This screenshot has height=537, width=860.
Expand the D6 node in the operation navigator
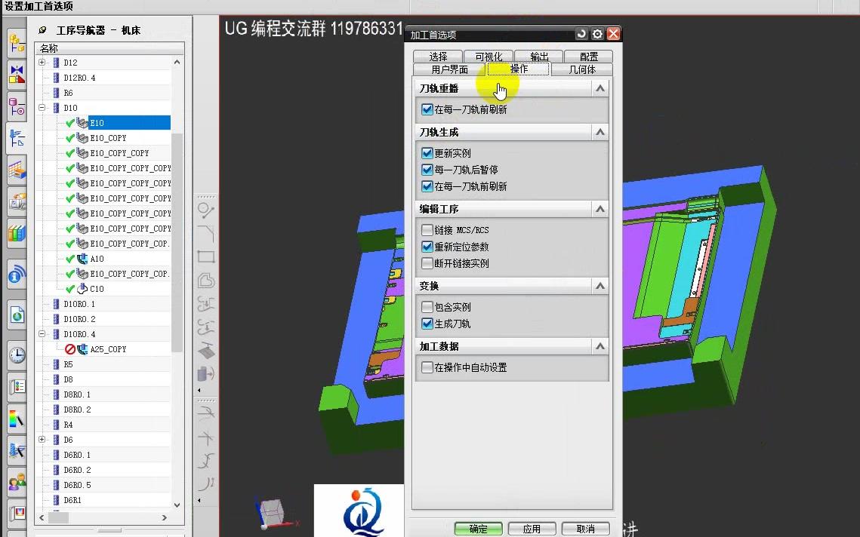pyautogui.click(x=43, y=439)
